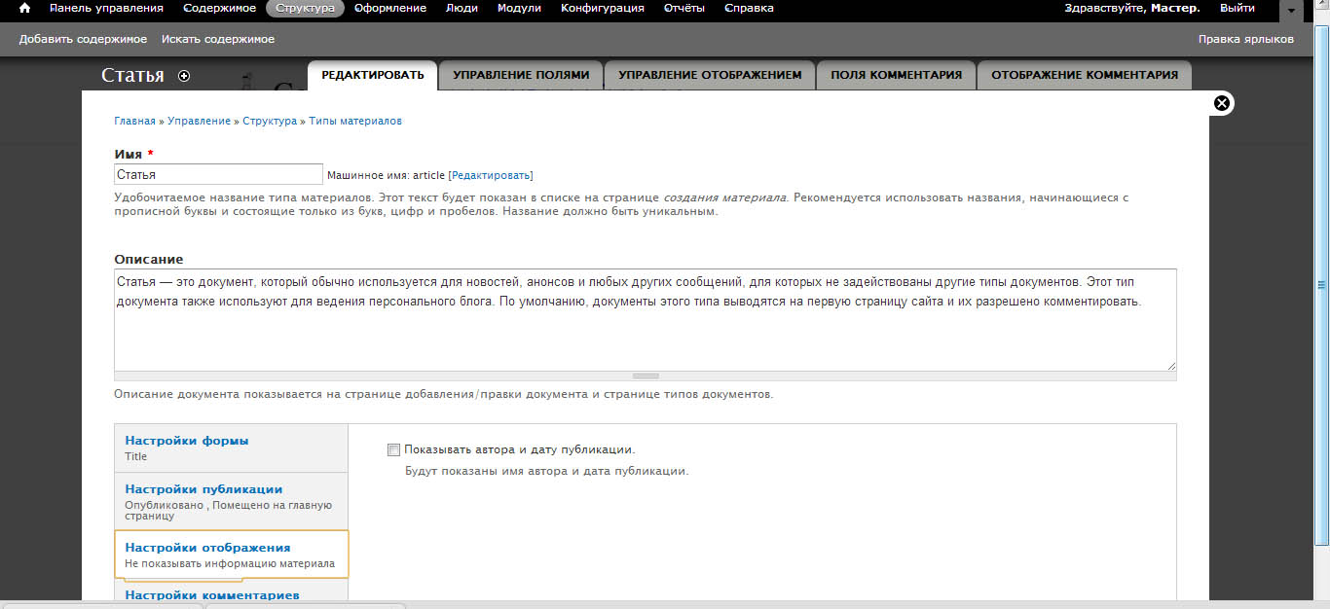This screenshot has height=609, width=1330.
Task: Click the Выйти logout link
Action: (x=1237, y=8)
